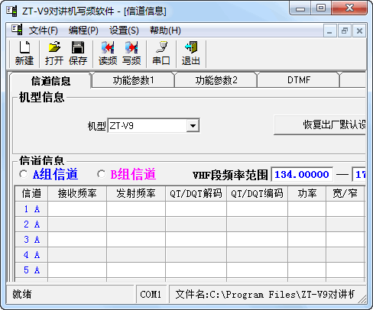This screenshot has width=373, height=310.
Task: Close the inner 信道信息 child window
Action: [x=359, y=31]
